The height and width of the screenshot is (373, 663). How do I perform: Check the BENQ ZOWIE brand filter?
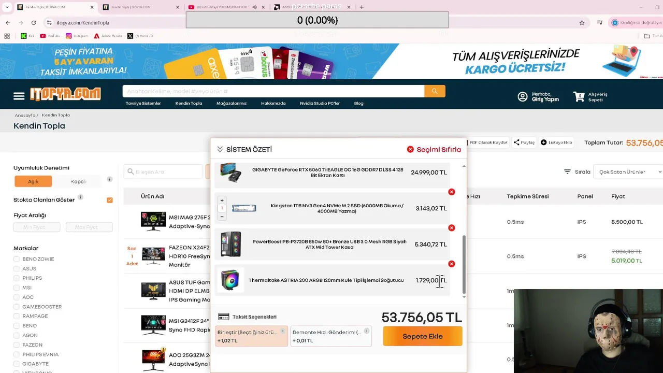tap(17, 259)
